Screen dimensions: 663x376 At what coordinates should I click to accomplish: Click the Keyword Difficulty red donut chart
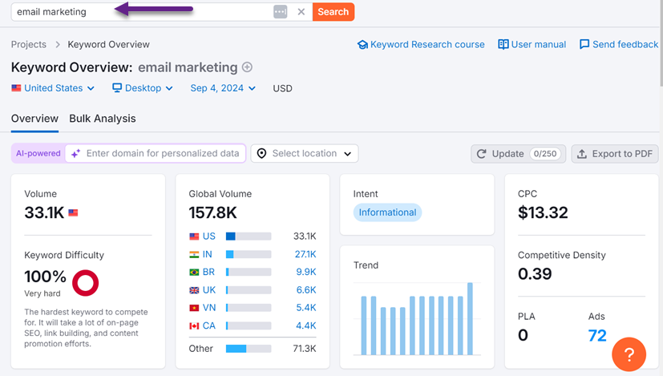coord(85,282)
